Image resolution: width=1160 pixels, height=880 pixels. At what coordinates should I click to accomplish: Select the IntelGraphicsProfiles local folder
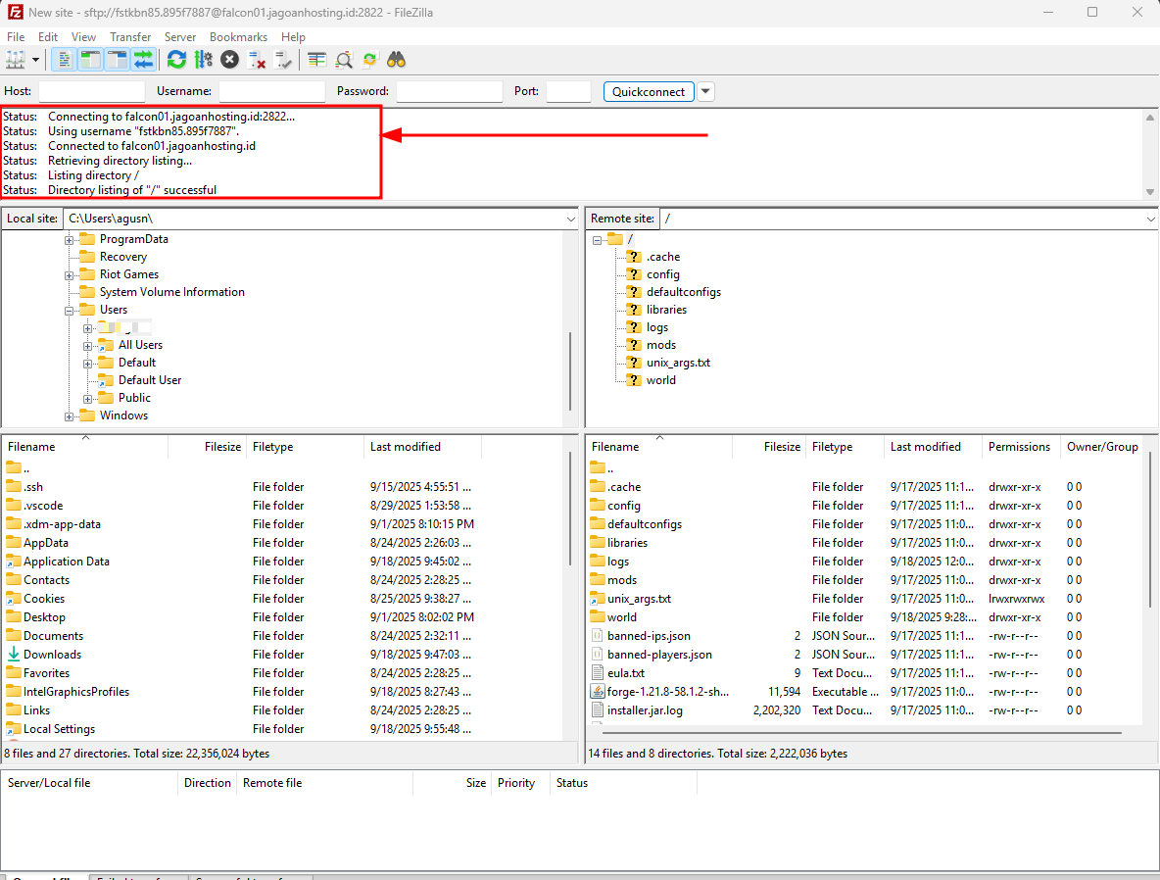[76, 691]
